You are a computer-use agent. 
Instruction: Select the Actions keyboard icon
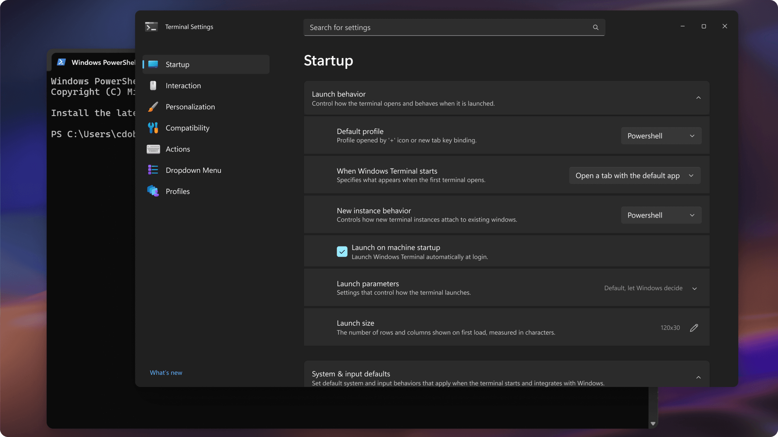[153, 149]
